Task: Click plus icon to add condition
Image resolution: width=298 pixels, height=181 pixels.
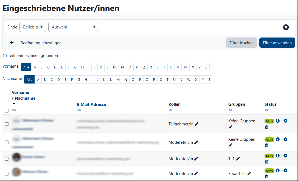Action: (x=12, y=43)
